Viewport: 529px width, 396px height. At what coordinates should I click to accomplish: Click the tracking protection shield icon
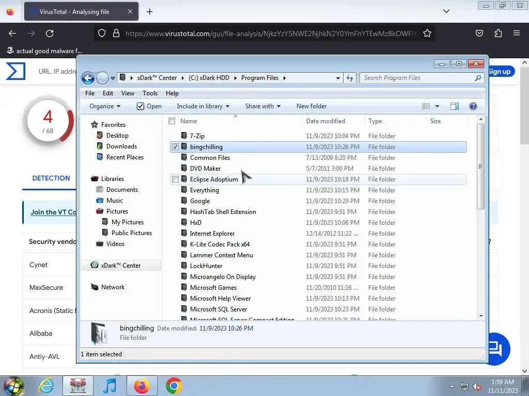102,34
